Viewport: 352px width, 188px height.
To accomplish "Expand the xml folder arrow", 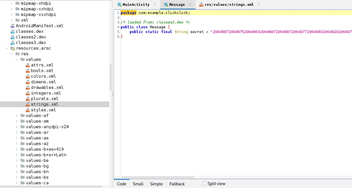I will coord(12,20).
